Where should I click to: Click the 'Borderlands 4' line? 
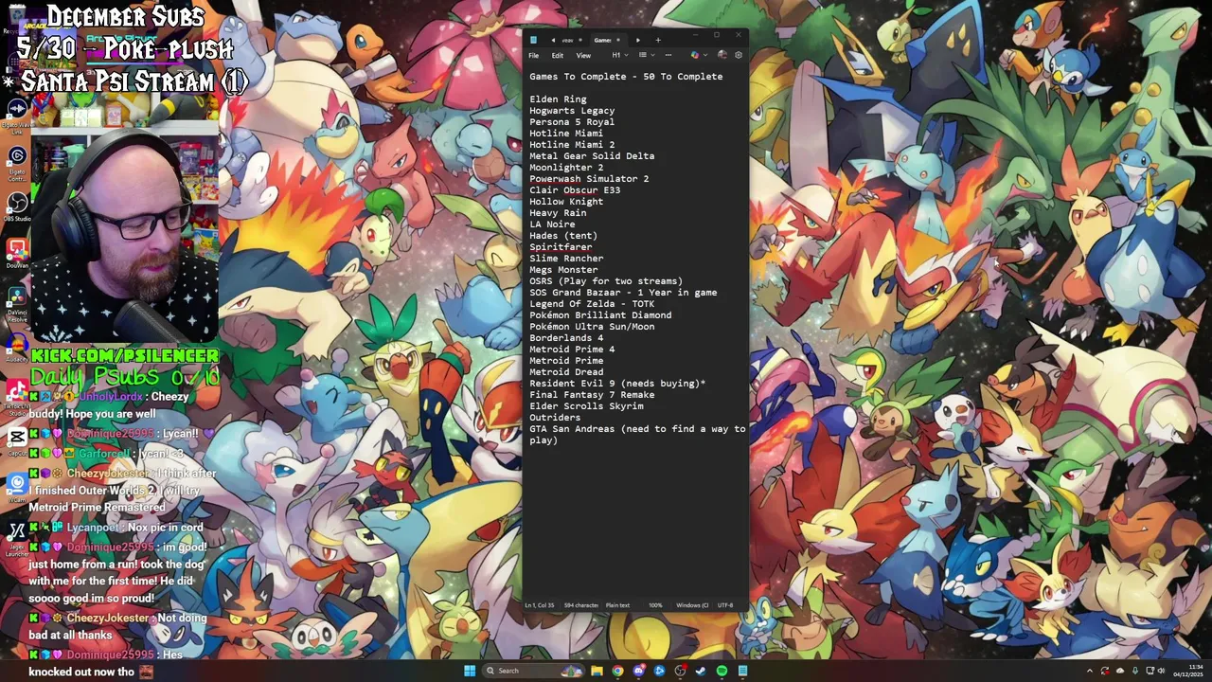566,338
